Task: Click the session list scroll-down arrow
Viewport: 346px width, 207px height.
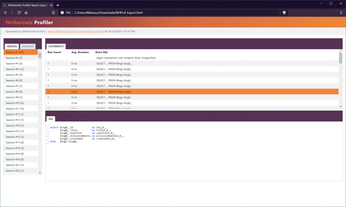Action: [x=40, y=172]
